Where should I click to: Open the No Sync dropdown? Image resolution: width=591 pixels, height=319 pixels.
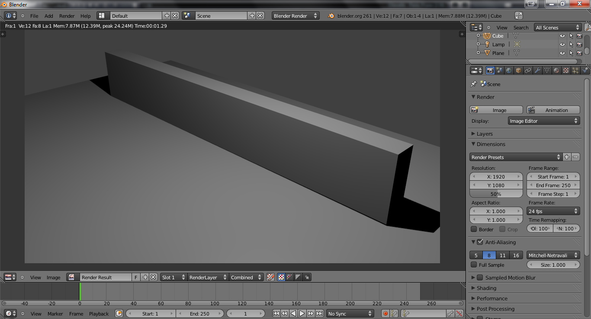(x=350, y=313)
